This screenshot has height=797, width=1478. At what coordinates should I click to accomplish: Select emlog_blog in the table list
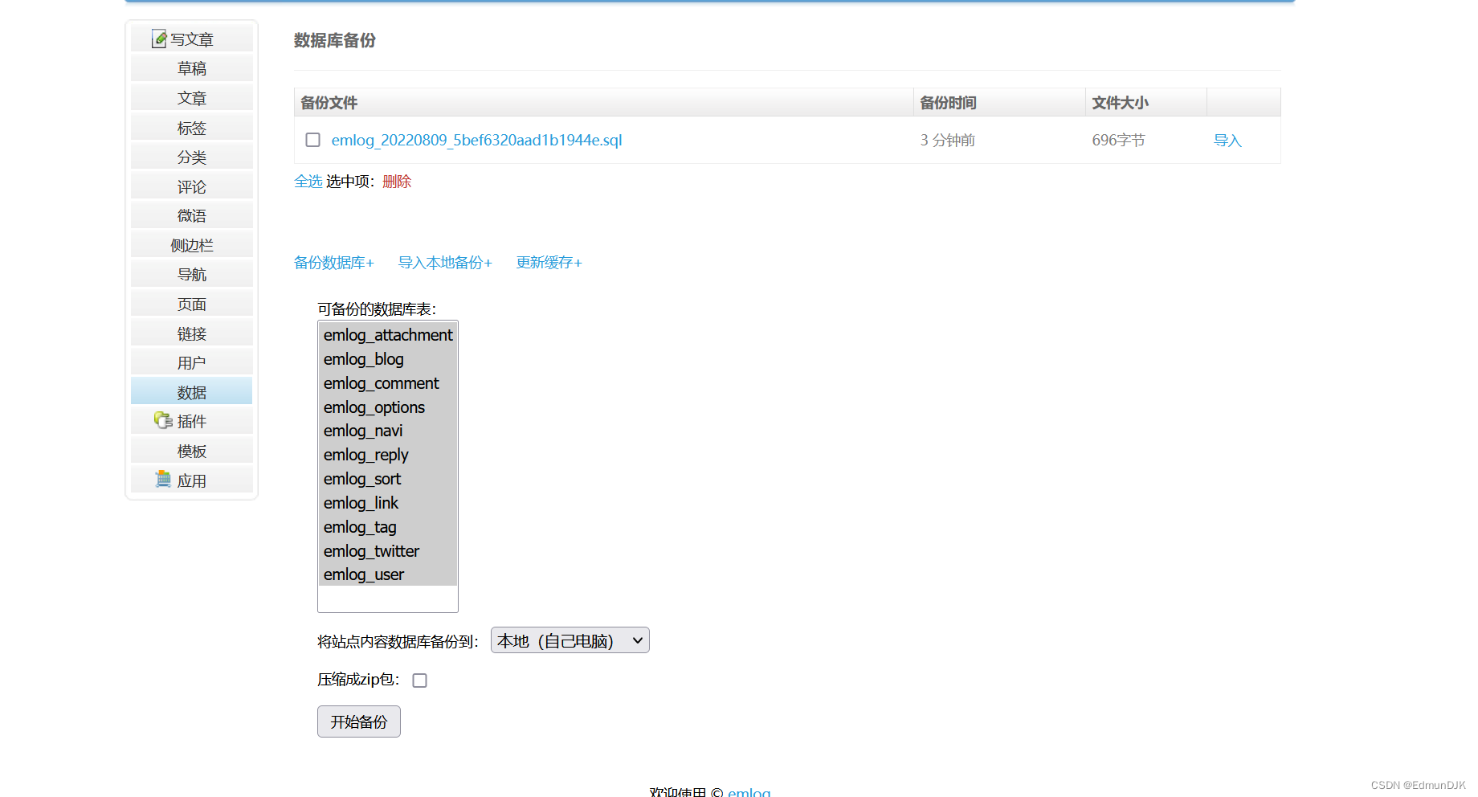click(363, 359)
